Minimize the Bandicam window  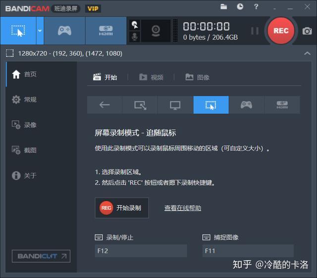(290, 8)
